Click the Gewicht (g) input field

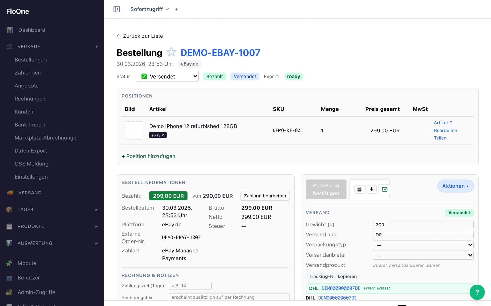pyautogui.click(x=423, y=225)
